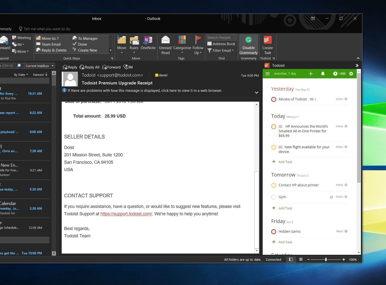
Task: Click the email body scrollbar down arrow
Action: pos(257,251)
